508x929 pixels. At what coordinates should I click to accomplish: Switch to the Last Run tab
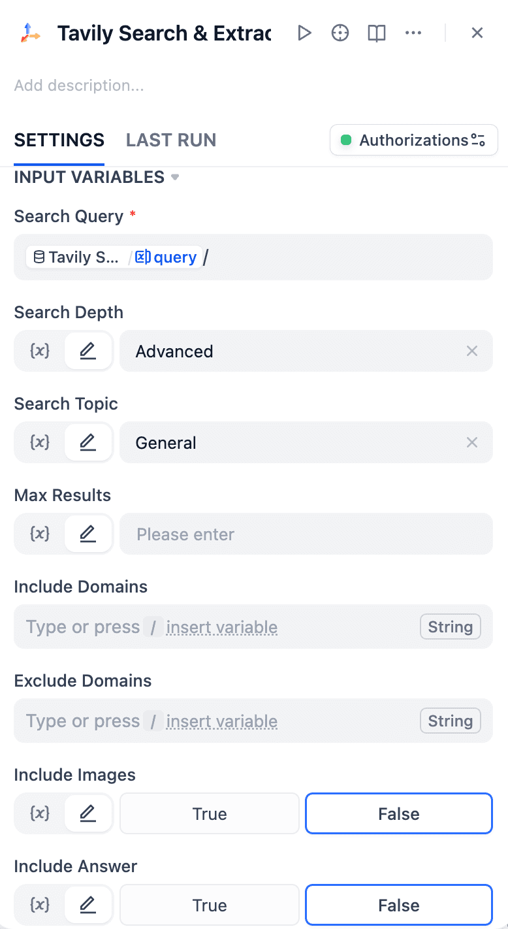point(171,140)
